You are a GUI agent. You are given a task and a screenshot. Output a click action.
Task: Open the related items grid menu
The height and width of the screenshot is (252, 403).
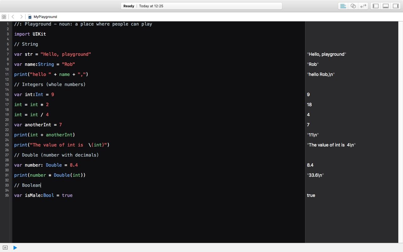pos(4,17)
